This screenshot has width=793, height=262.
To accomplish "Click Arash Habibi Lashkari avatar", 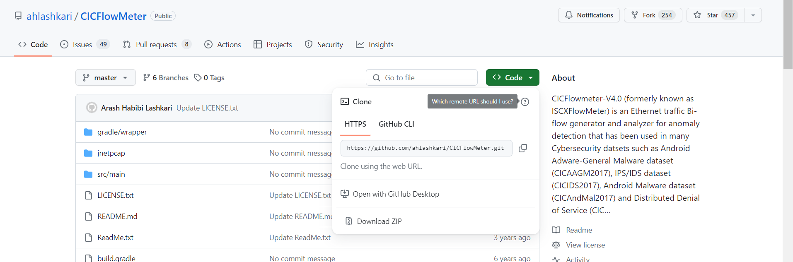I will [92, 108].
